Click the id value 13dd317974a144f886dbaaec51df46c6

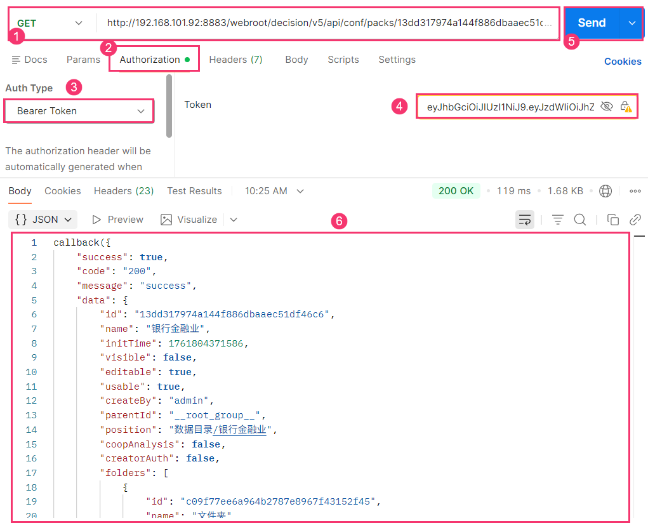click(x=232, y=314)
